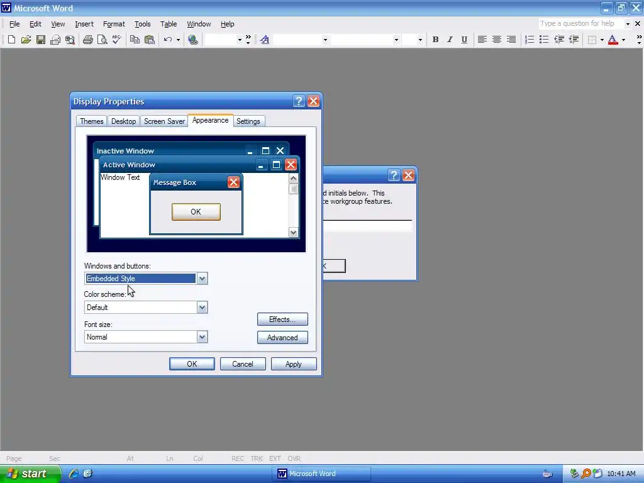Open the Windows start menu
The width and height of the screenshot is (644, 483).
[x=30, y=474]
